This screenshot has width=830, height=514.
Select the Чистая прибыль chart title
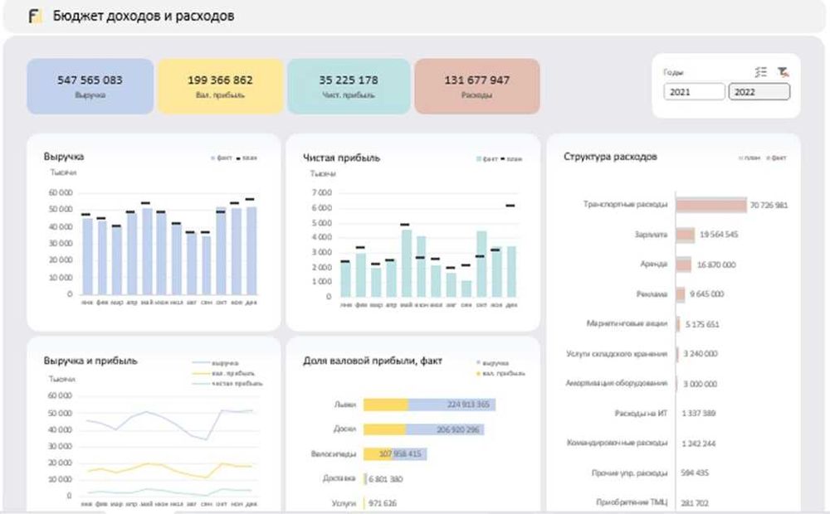341,158
